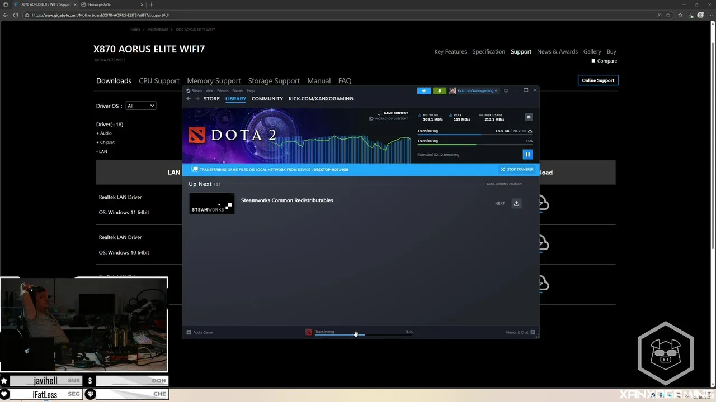Click the local network transfer computer icon
This screenshot has width=716, height=402.
pyautogui.click(x=194, y=169)
